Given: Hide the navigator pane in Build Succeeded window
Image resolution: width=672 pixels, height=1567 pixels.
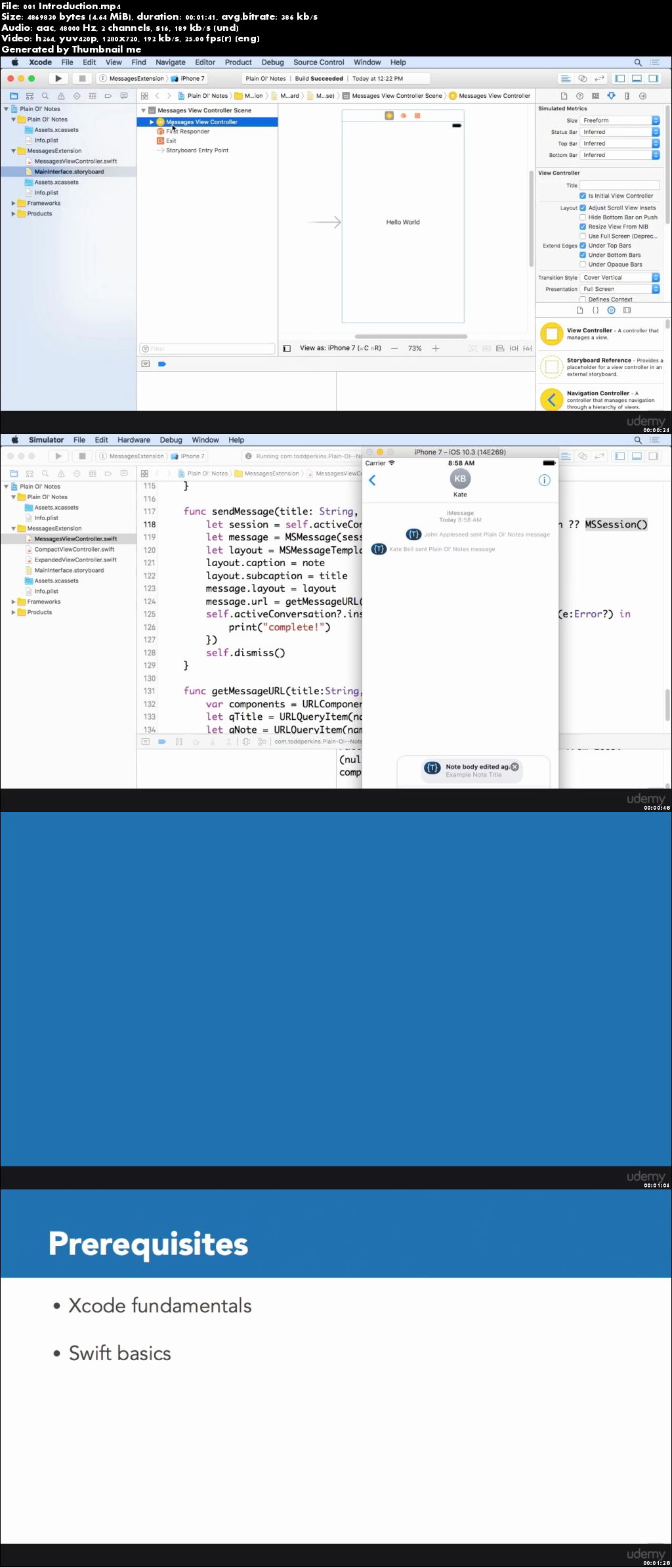Looking at the screenshot, I should [619, 78].
